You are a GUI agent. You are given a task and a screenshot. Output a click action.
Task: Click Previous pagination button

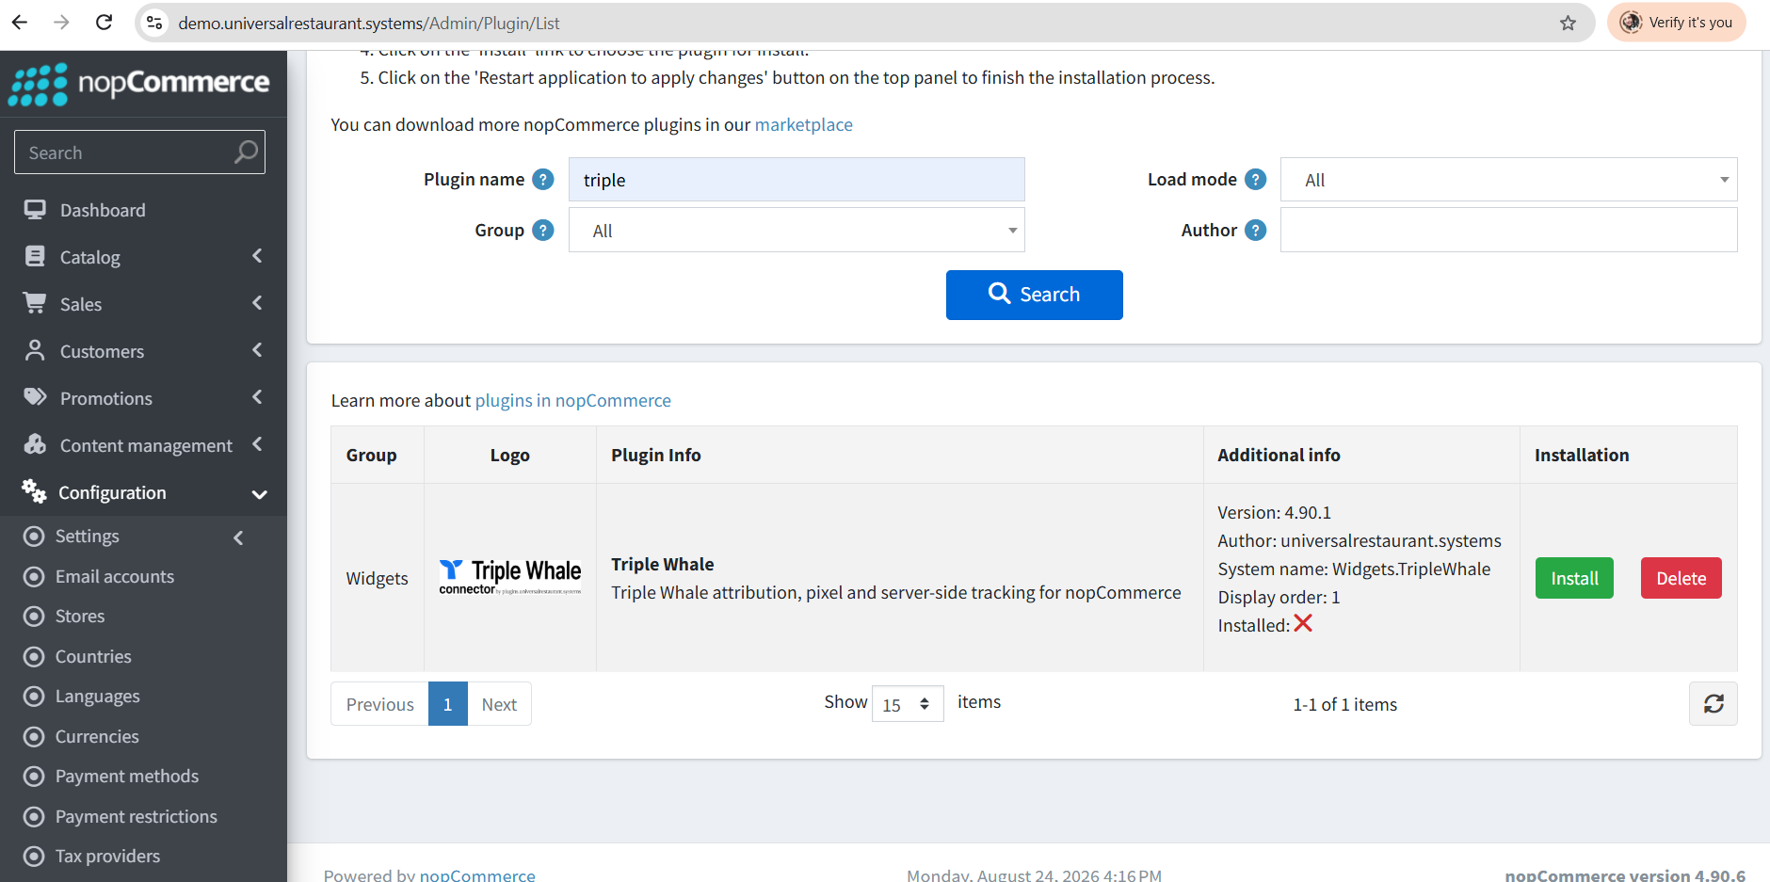pos(379,704)
